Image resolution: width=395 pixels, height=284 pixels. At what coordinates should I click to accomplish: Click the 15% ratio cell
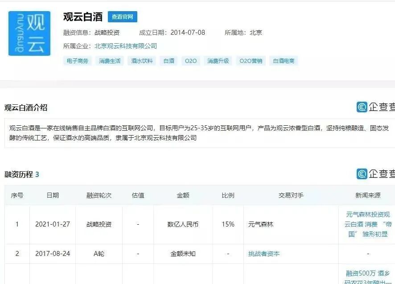tap(228, 224)
